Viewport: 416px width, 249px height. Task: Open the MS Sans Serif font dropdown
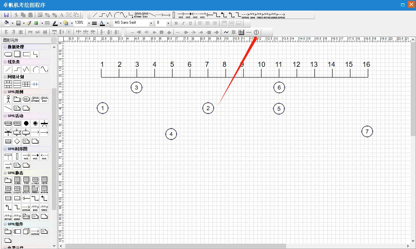[x=151, y=23]
